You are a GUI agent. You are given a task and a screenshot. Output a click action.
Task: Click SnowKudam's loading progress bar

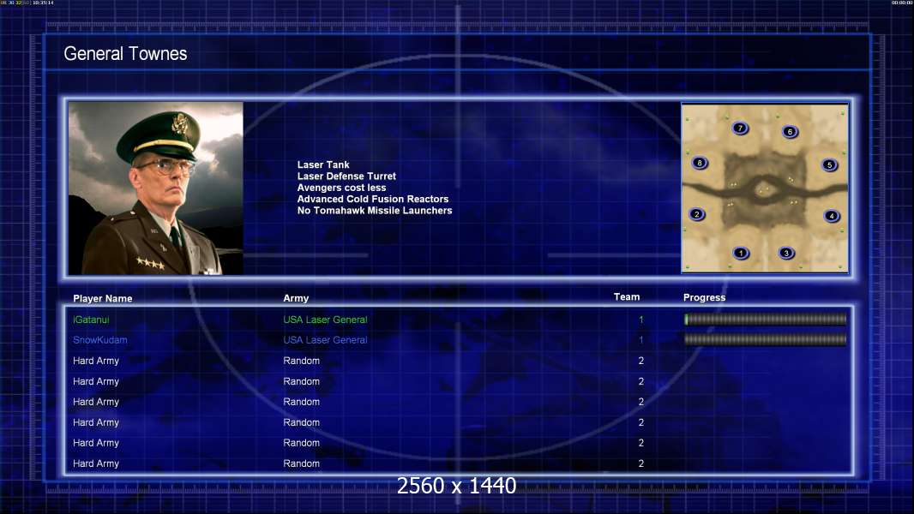point(765,340)
